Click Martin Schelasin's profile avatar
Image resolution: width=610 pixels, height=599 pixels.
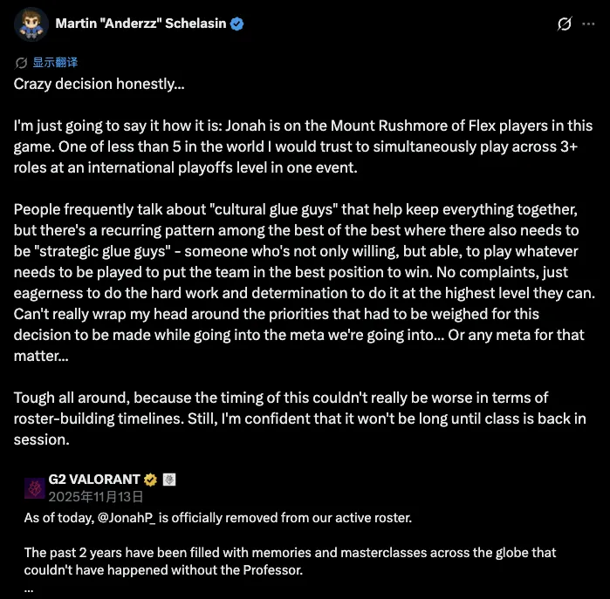[x=31, y=24]
